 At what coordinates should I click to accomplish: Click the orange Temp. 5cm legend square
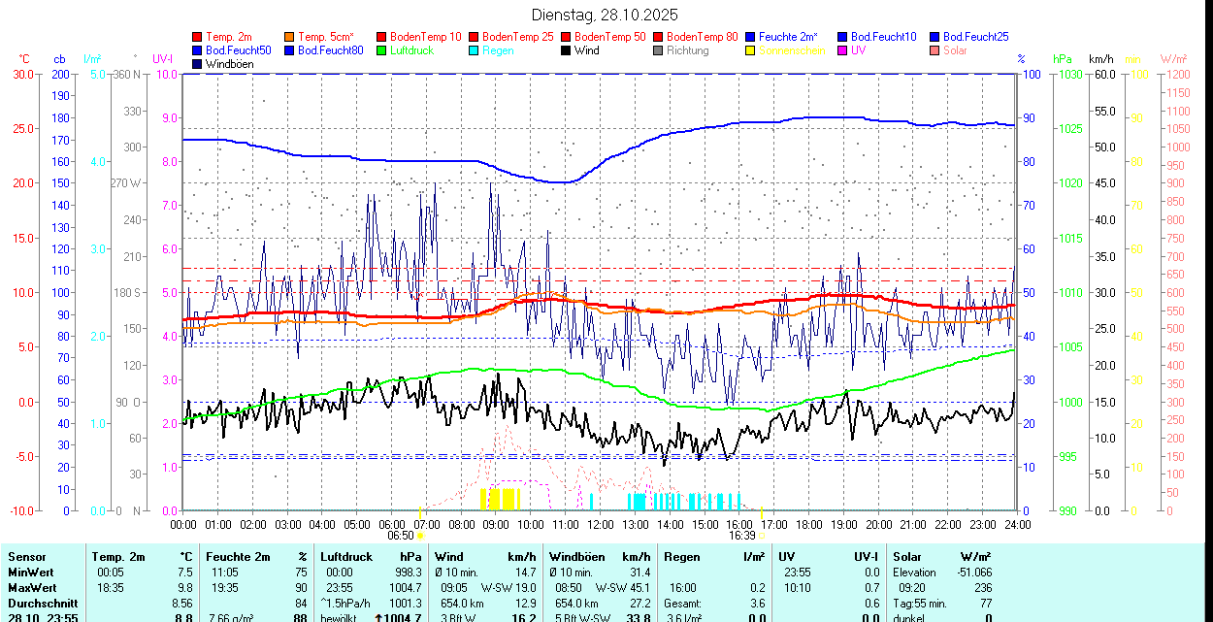coord(290,37)
